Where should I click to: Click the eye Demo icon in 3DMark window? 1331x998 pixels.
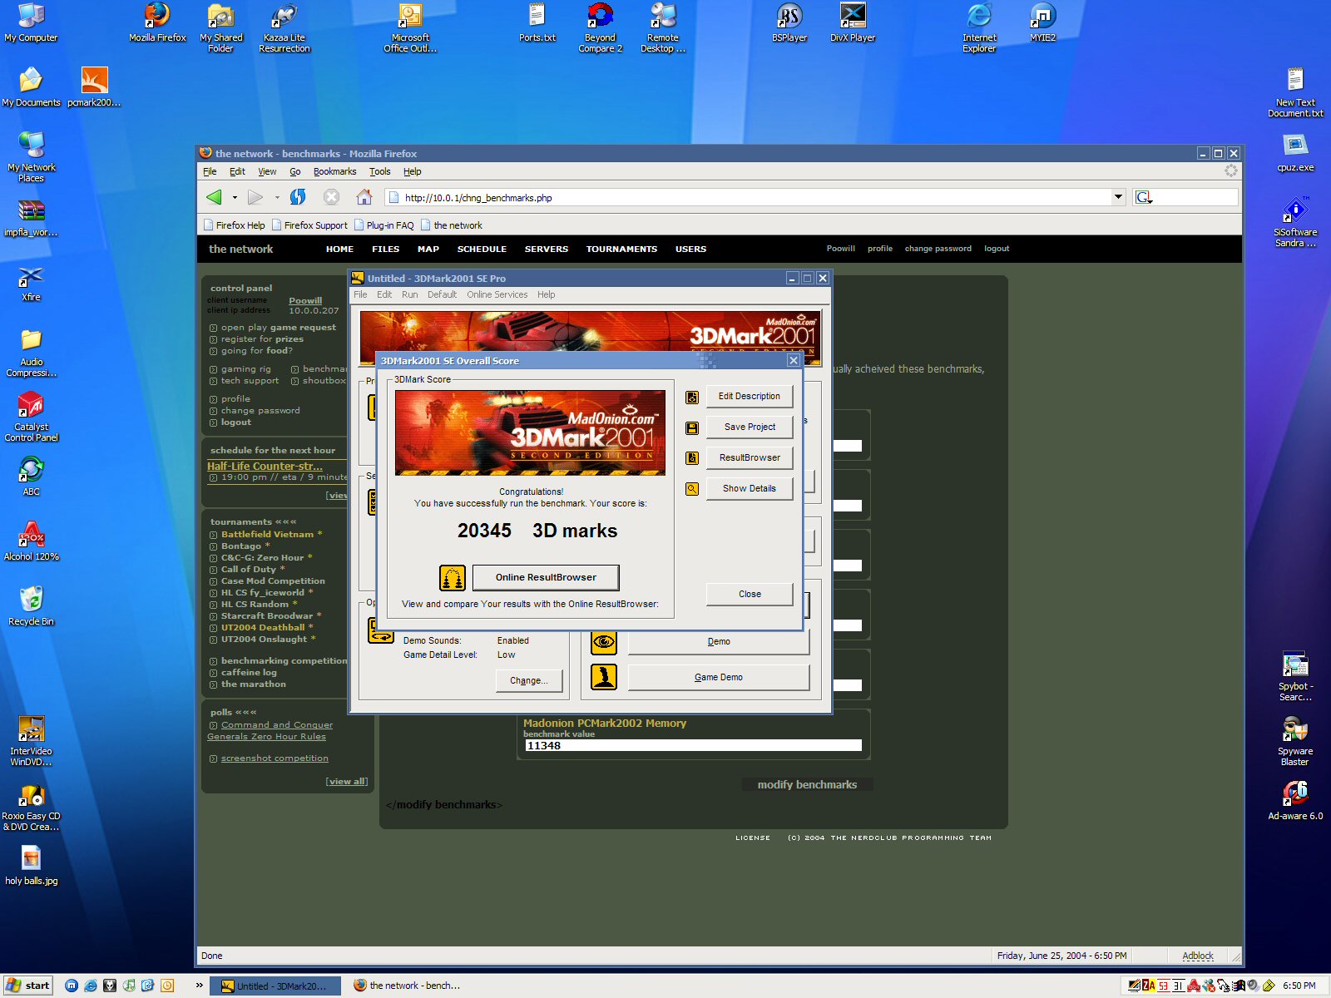(604, 641)
